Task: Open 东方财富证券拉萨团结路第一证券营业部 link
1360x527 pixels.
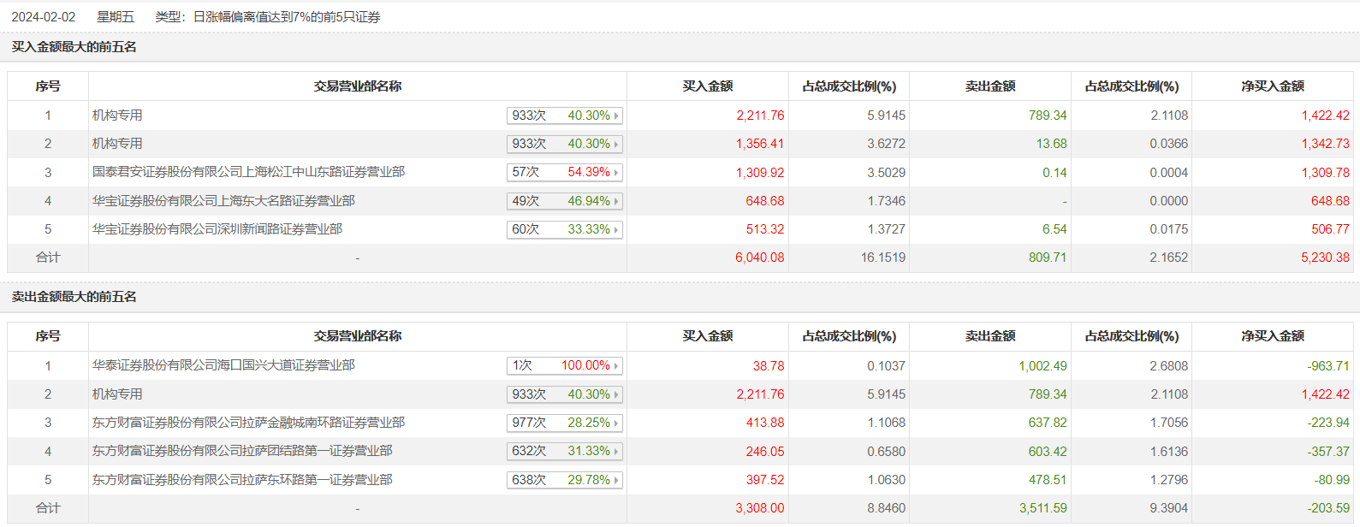Action: (x=242, y=451)
